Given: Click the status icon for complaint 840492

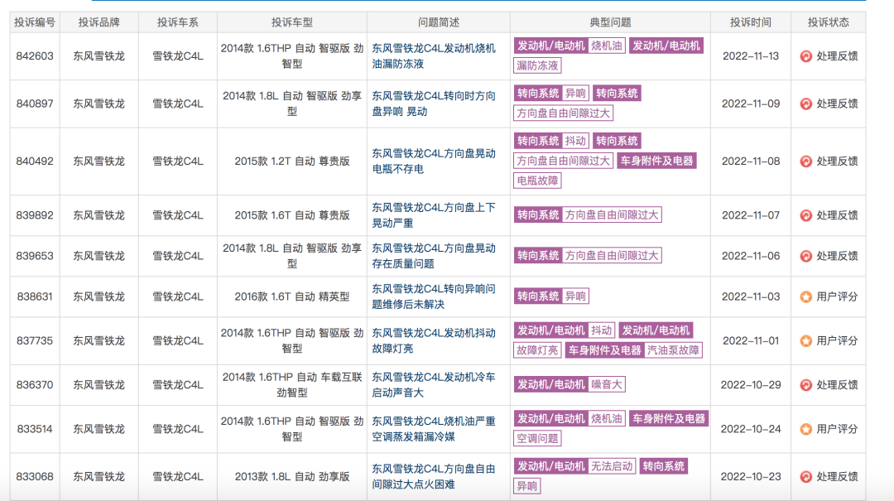Looking at the screenshot, I should (x=805, y=161).
